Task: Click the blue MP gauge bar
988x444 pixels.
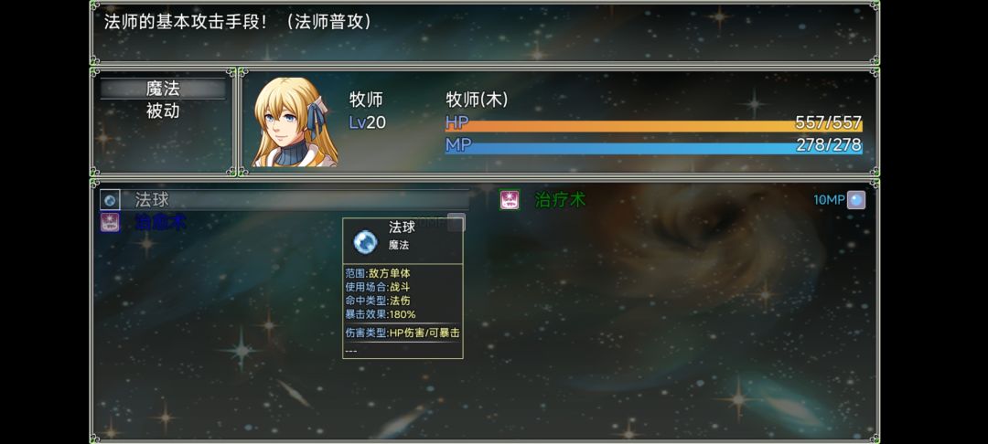Action: tap(653, 149)
